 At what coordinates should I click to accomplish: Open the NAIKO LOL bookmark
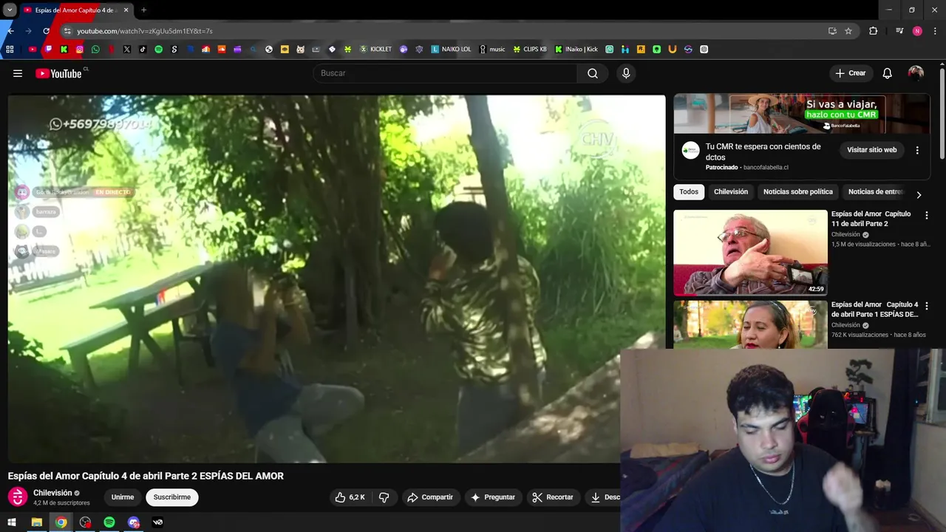(451, 50)
